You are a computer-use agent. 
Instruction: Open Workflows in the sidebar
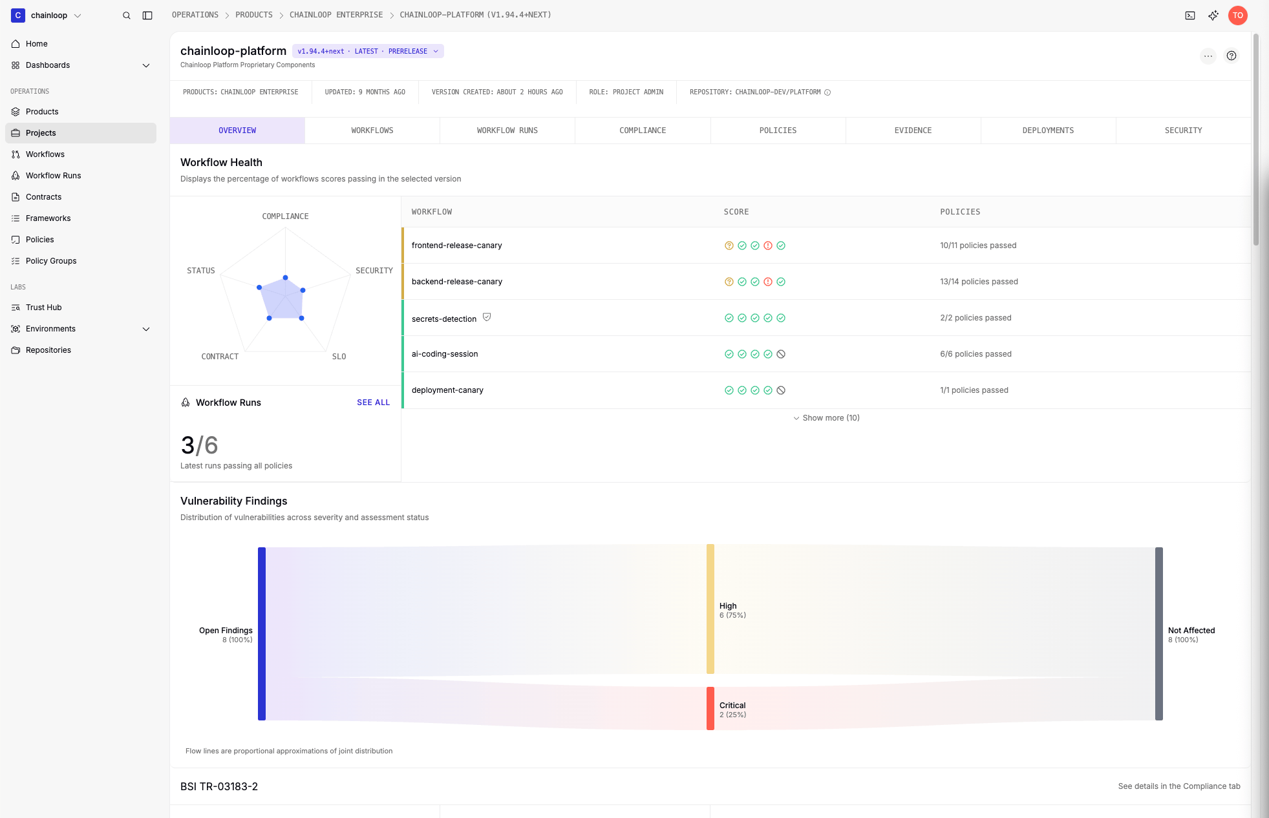81,154
